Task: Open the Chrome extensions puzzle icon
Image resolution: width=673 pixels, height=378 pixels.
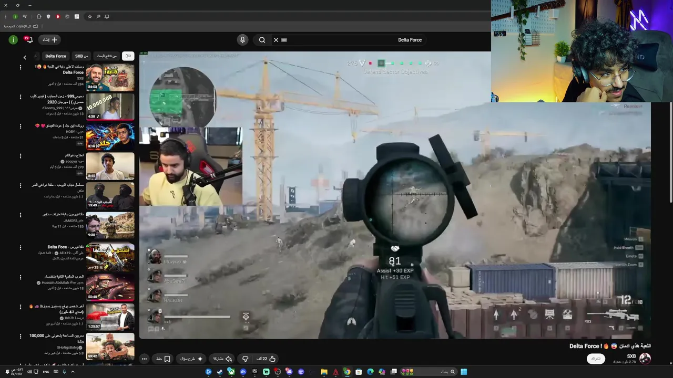Action: [x=39, y=17]
